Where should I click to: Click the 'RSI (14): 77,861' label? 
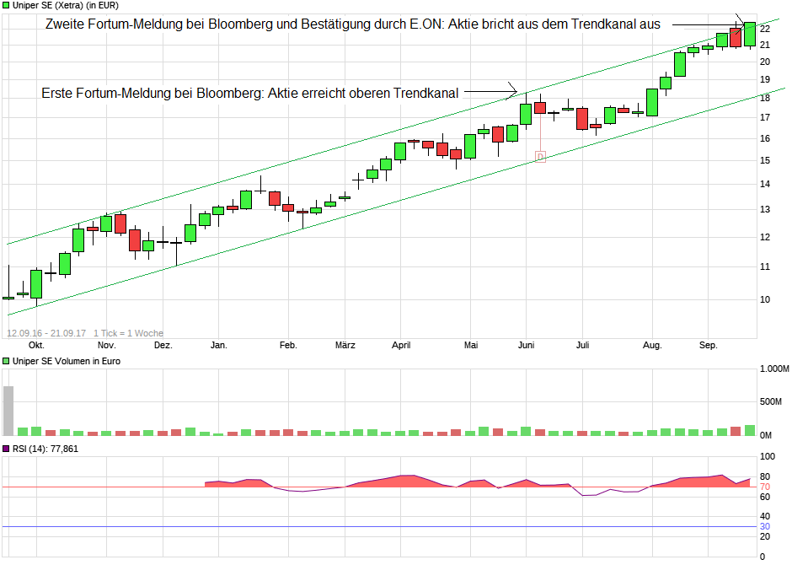tap(45, 449)
